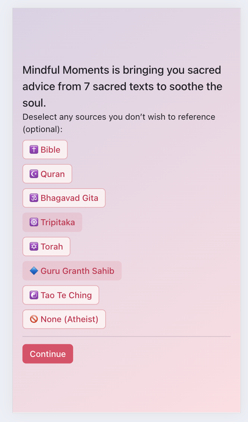Click the crescent moon icon beside Quran

(x=34, y=174)
